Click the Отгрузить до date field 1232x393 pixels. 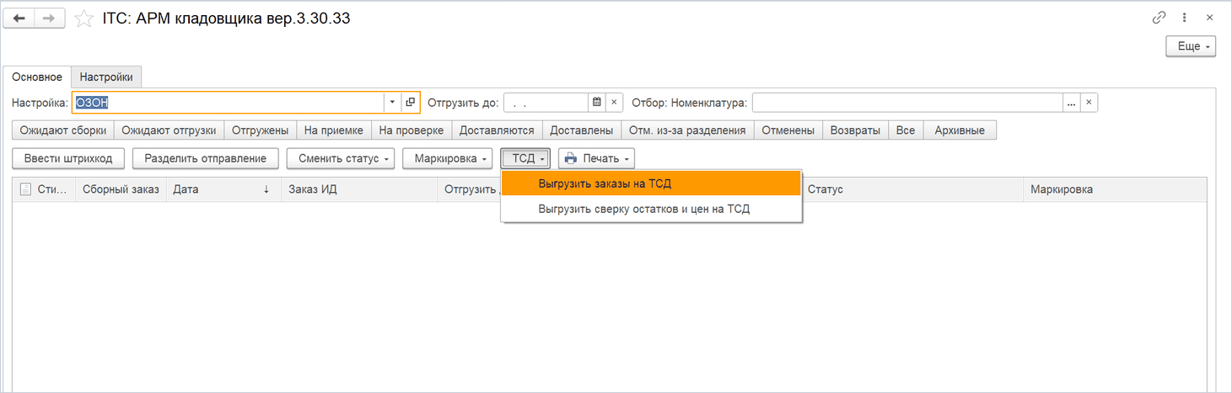click(546, 103)
